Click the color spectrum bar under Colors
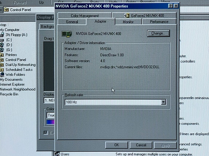This screenshot has height=156, width=209. coord(51,122)
